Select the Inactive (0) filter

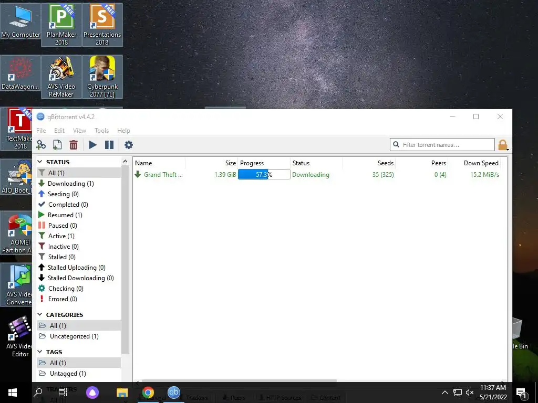(79, 247)
